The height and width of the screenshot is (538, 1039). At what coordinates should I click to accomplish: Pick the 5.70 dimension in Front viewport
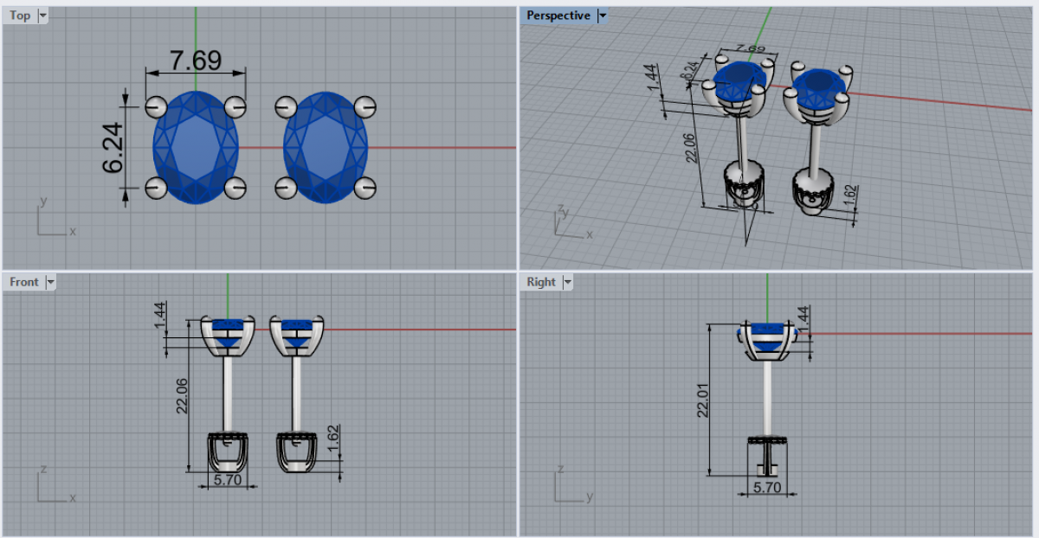point(227,479)
